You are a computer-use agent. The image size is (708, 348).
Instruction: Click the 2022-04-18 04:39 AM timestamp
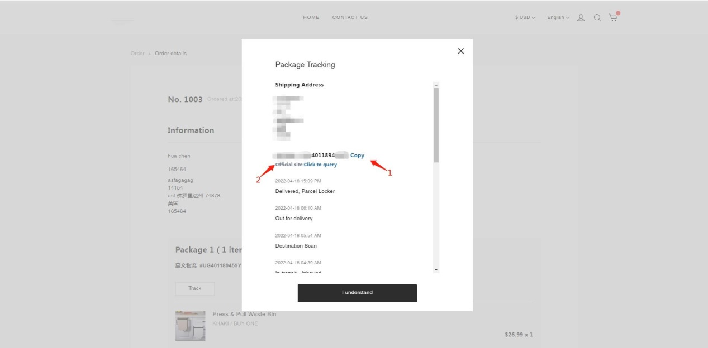298,263
